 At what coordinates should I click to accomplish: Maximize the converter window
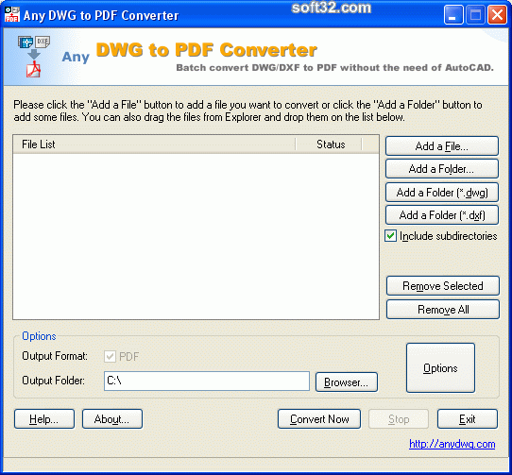475,15
